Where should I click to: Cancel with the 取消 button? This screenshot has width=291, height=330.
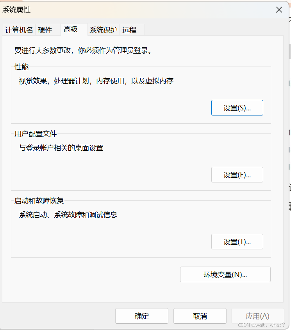tap(200, 316)
